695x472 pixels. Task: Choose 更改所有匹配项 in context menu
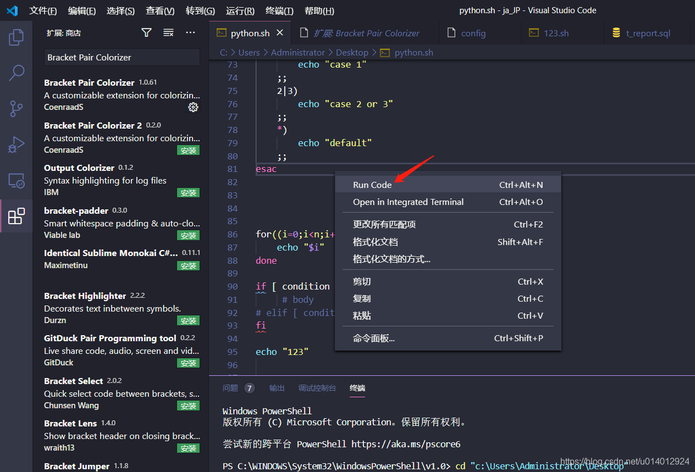point(448,224)
